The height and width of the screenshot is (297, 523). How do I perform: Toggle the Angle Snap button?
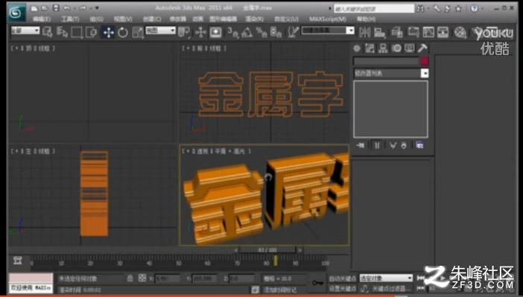(247, 32)
